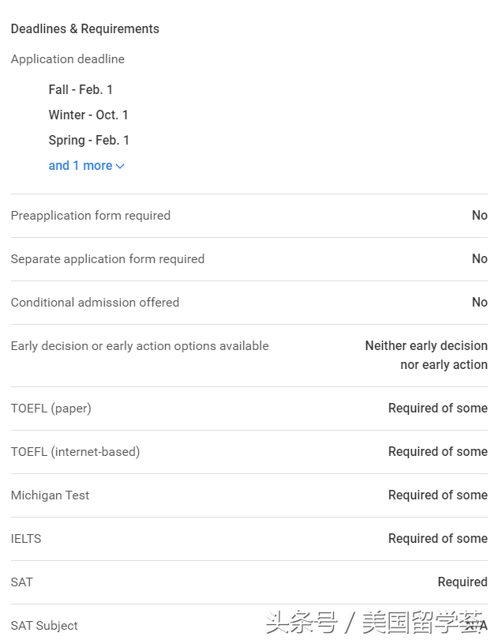Image resolution: width=498 pixels, height=644 pixels.
Task: Expand the chevron beside 'and 1 more'
Action: [x=120, y=166]
